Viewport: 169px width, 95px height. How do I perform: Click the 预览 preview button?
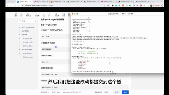click(x=116, y=92)
